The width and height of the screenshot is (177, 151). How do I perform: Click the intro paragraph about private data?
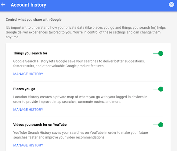86,32
